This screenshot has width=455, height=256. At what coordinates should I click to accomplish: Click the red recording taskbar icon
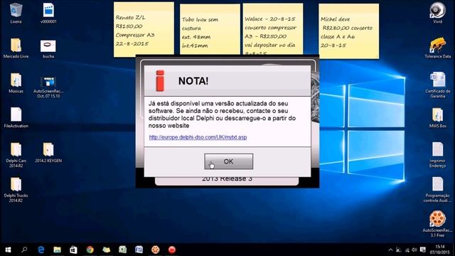point(172,250)
